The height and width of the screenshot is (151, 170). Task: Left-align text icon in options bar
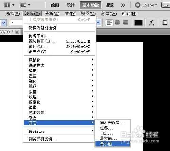(109, 23)
